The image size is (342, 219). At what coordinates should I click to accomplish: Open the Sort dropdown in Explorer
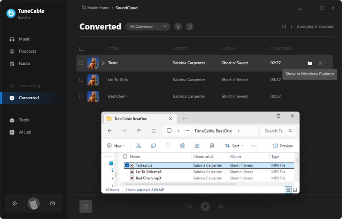click(x=234, y=146)
